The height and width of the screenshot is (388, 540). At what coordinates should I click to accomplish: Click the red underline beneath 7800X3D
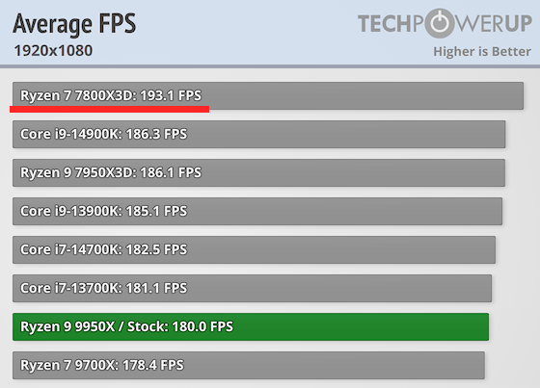point(110,109)
